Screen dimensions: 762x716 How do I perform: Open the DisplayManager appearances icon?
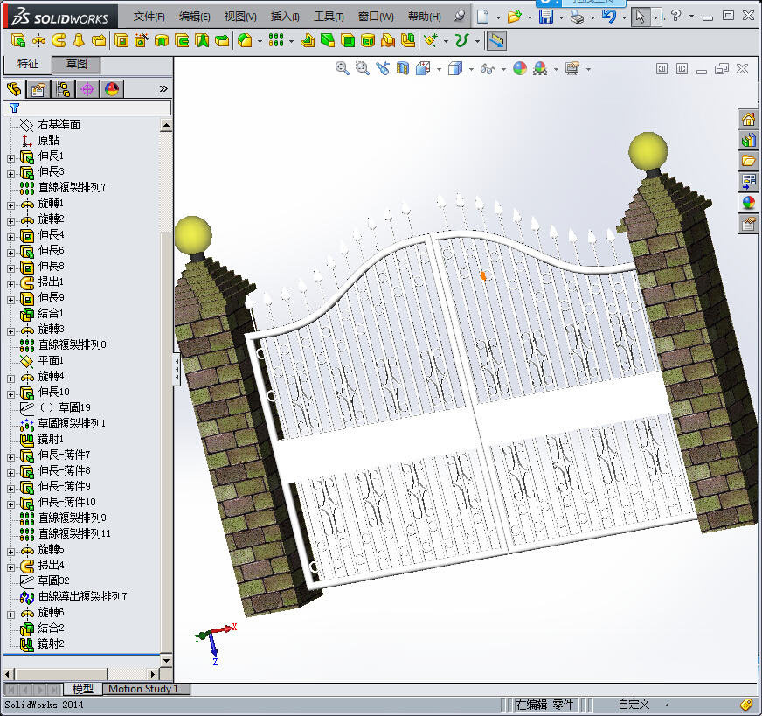pos(112,88)
